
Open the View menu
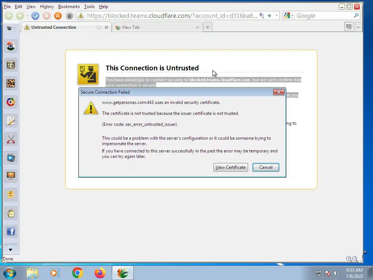tap(31, 7)
